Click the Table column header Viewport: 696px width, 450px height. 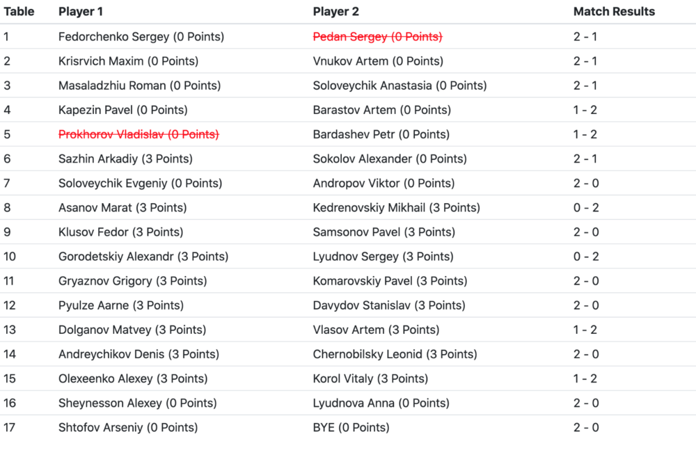click(19, 12)
